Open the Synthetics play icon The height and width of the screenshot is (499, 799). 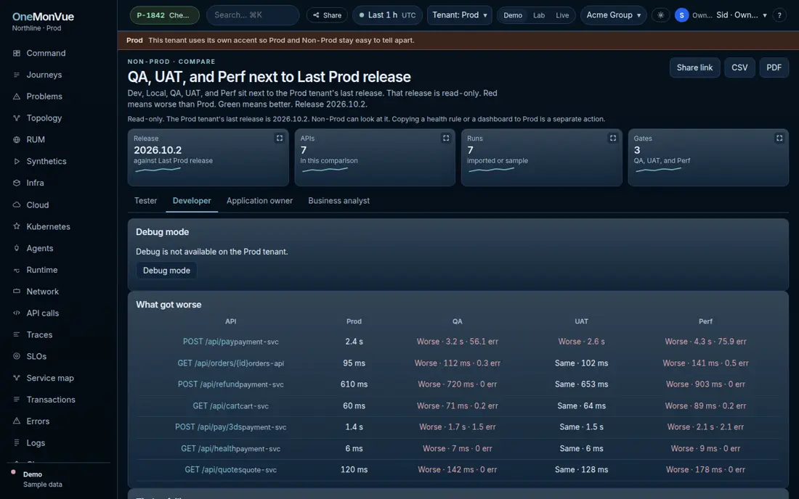[16, 161]
